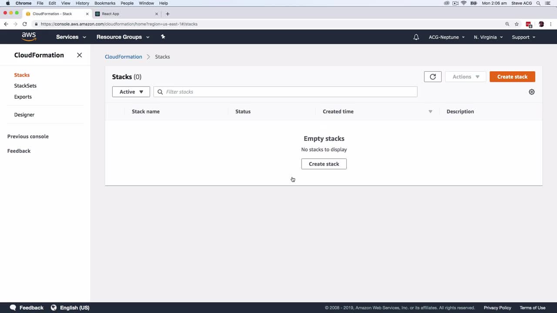This screenshot has width=557, height=313.
Task: Click the Wi-Fi status icon
Action: coord(464,3)
